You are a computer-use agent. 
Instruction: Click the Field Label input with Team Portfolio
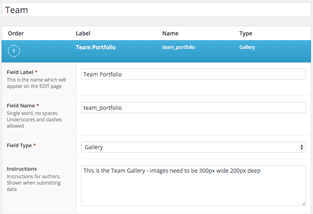(x=193, y=74)
